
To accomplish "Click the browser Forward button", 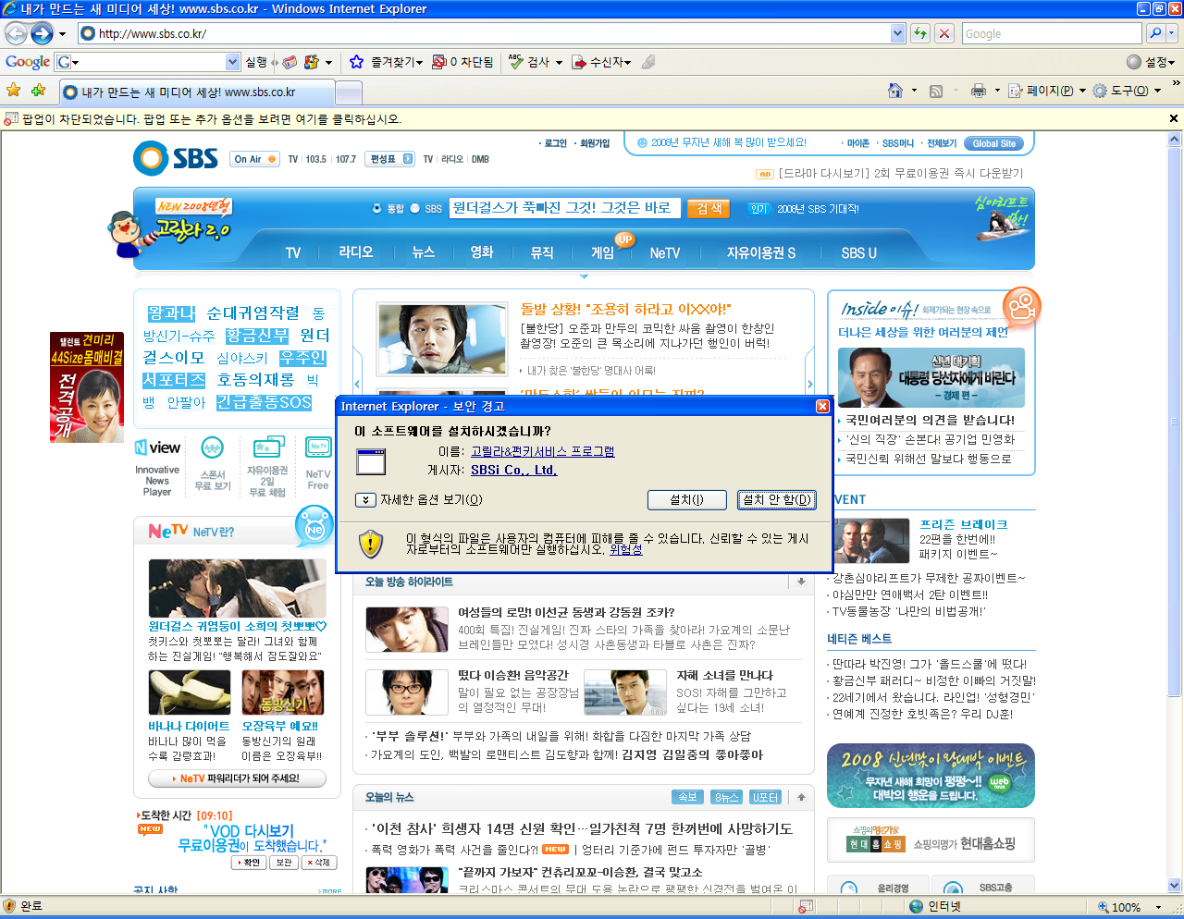I will coord(42,33).
